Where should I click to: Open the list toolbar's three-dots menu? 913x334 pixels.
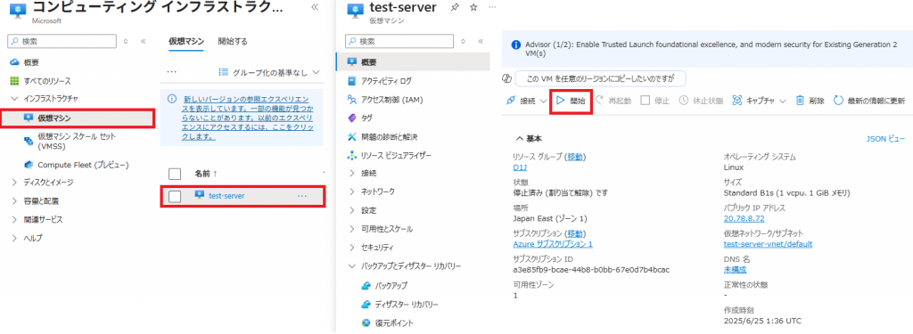coord(171,72)
